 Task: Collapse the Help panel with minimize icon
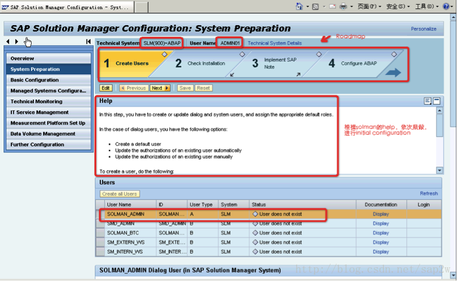(x=437, y=101)
